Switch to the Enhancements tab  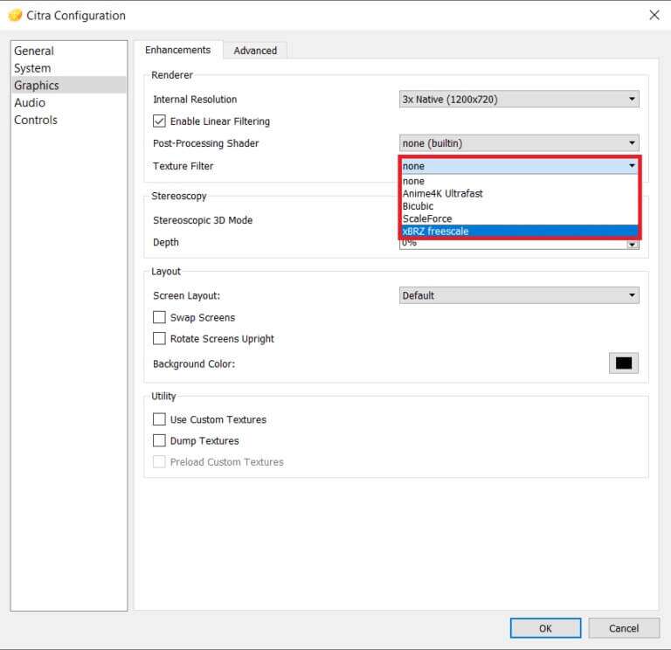tap(177, 50)
